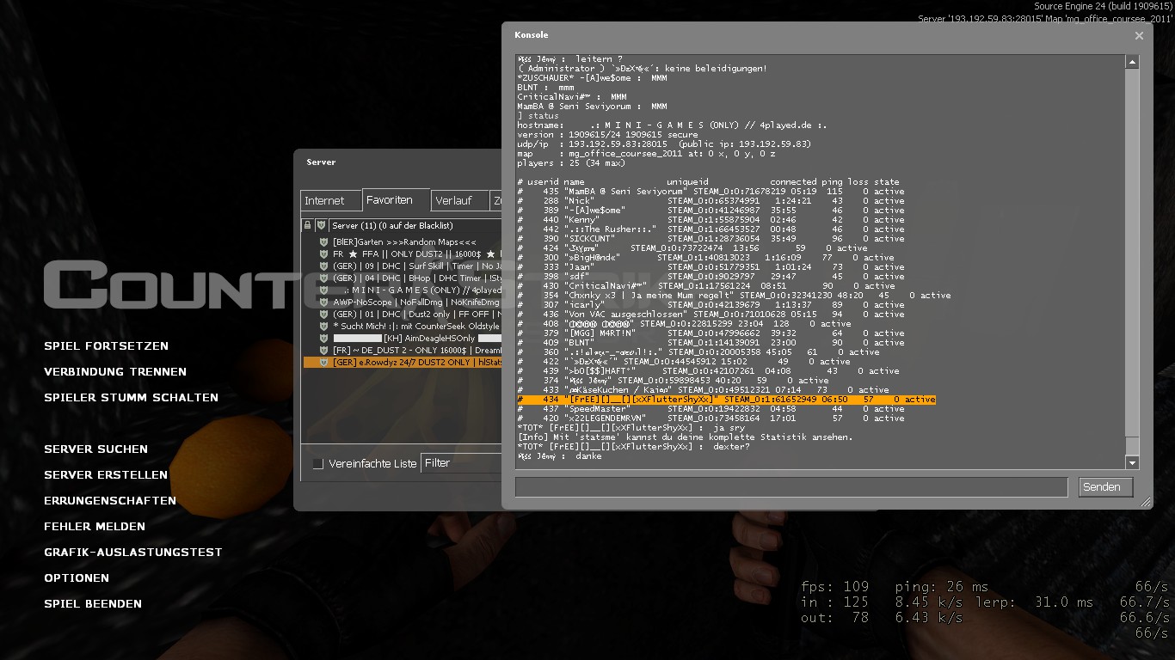Open Server erstellen menu item
Viewport: 1175px width, 660px height.
(106, 475)
